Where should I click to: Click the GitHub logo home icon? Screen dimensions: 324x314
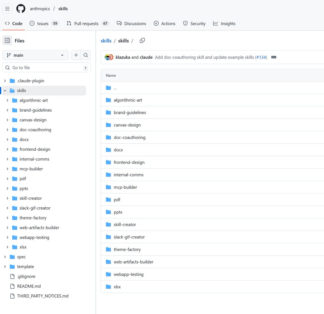21,9
